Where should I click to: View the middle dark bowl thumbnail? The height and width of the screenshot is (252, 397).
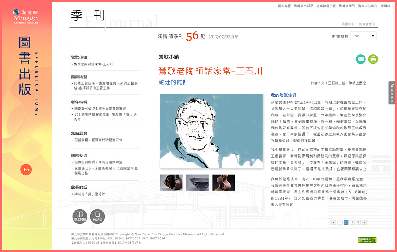(197, 183)
